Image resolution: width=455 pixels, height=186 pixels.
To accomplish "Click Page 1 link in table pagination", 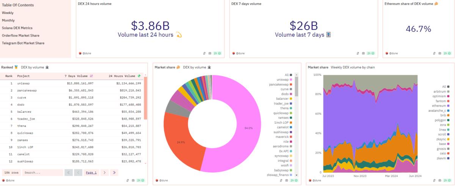I will [91, 172].
